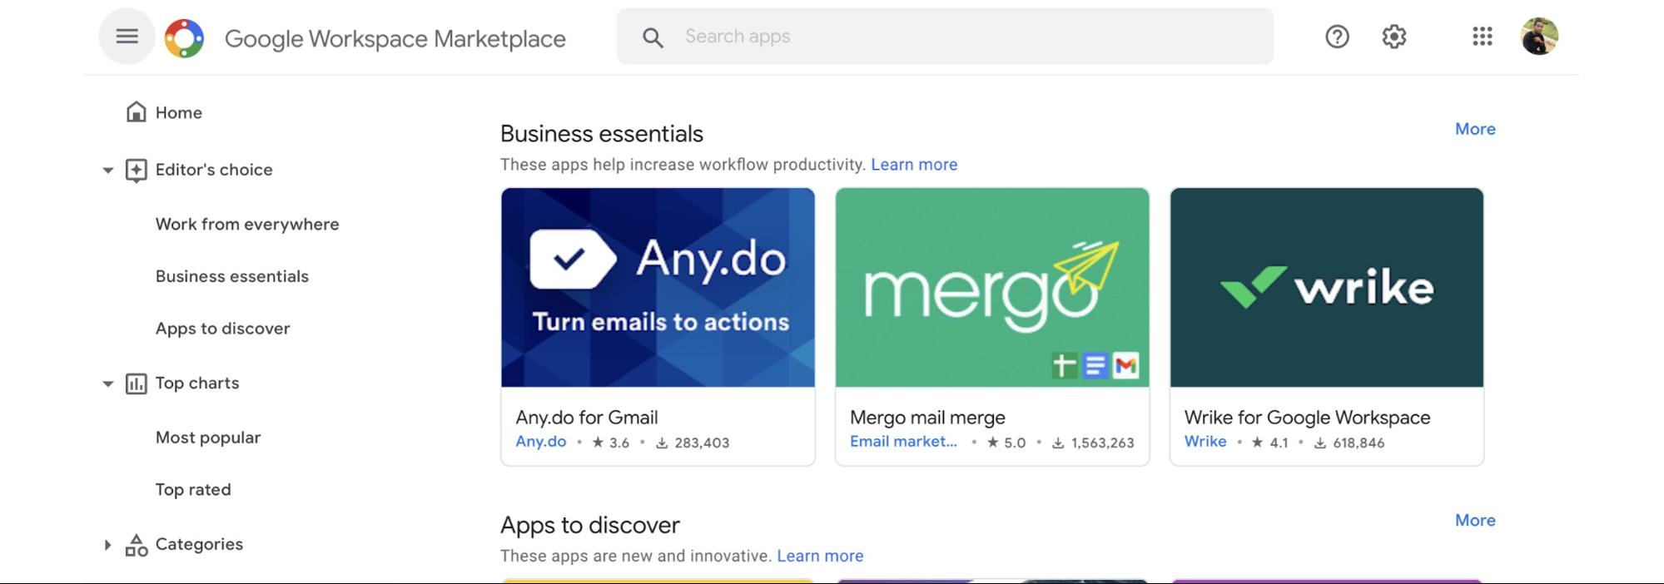Screen dimensions: 1664x584
Task: Click More link for Business essentials
Action: [x=1475, y=129]
